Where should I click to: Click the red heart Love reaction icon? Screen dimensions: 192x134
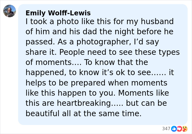(x=179, y=129)
